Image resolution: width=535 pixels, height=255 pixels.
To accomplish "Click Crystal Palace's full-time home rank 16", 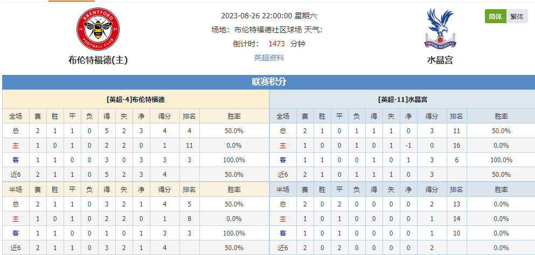I will tap(456, 146).
